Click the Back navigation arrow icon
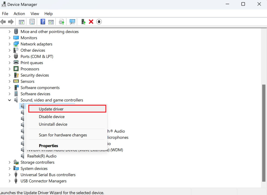 click(x=3, y=22)
